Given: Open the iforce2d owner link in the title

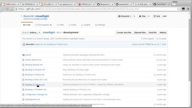Looking at the screenshot, I should (x=28, y=16).
